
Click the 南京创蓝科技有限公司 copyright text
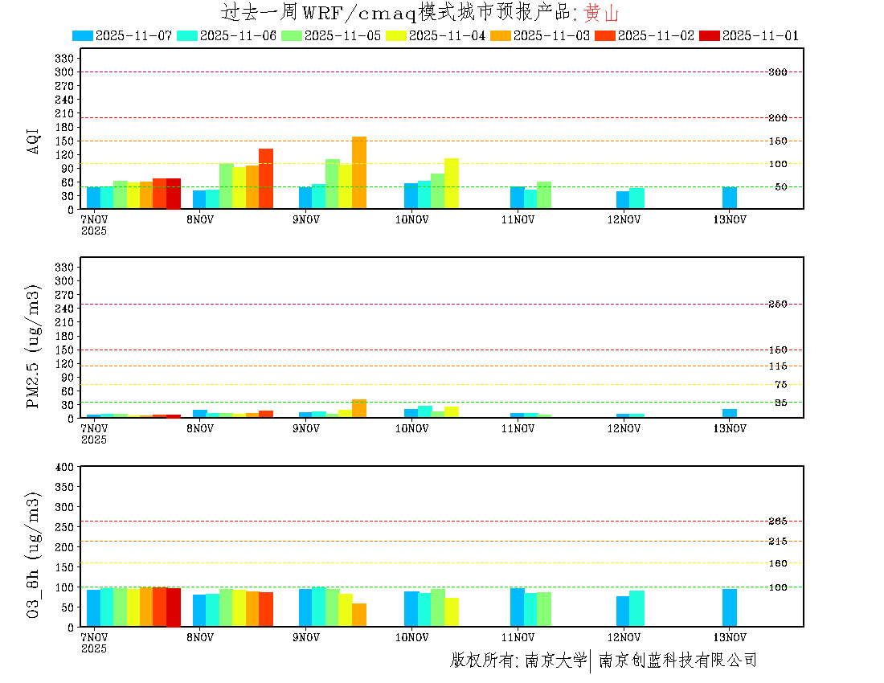(x=677, y=661)
